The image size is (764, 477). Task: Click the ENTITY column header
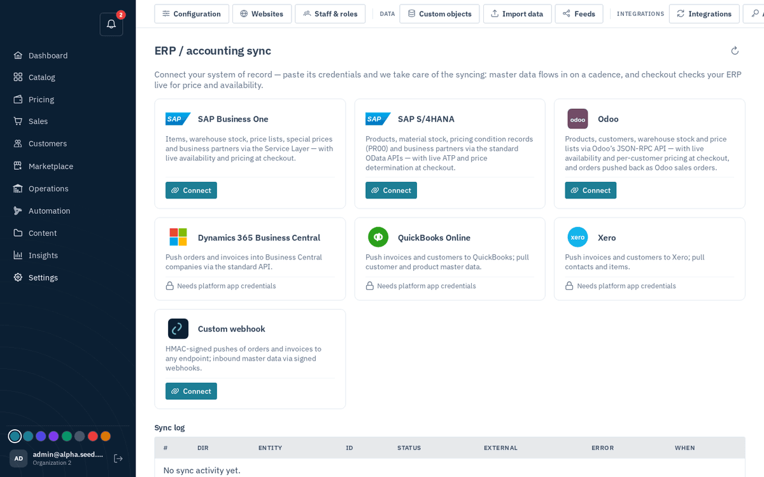pos(270,448)
